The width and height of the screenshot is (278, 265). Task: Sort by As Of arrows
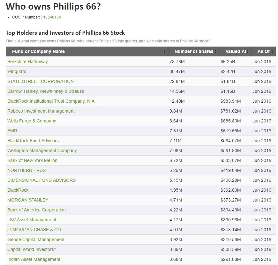point(272,51)
